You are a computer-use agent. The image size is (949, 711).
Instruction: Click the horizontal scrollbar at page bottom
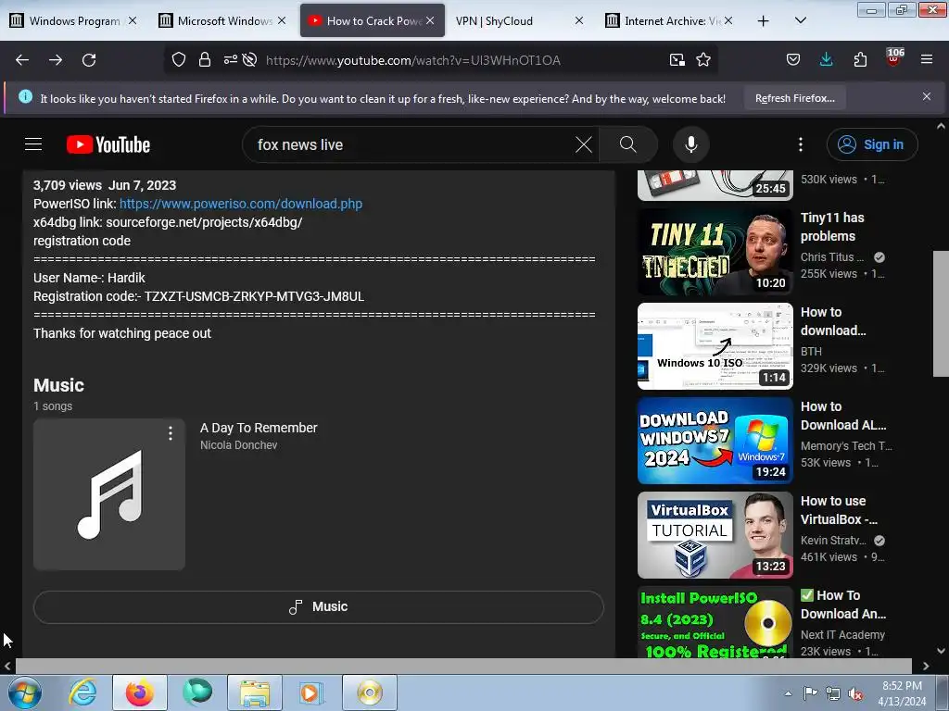click(x=463, y=667)
